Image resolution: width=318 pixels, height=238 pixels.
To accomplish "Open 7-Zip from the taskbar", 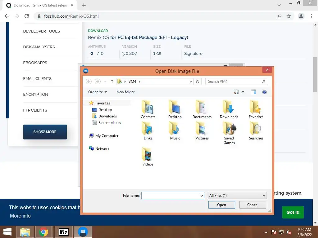I will click(64, 232).
